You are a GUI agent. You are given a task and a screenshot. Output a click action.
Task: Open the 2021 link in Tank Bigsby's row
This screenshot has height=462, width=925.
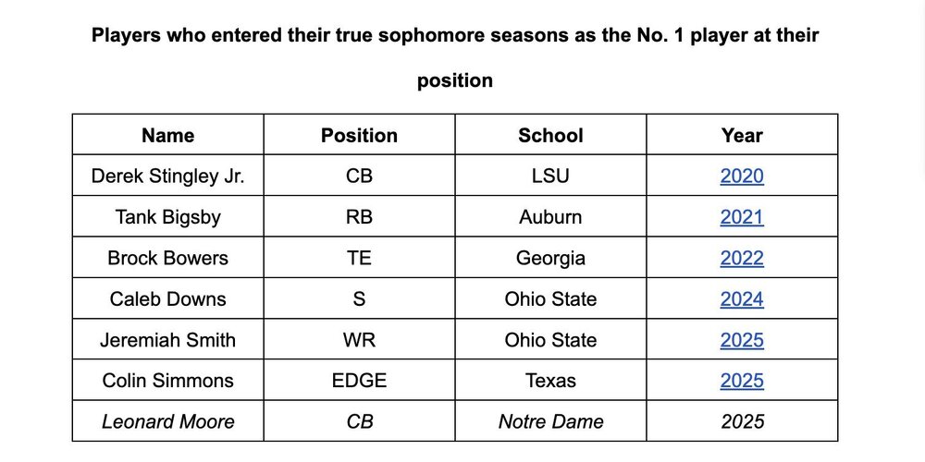pos(742,217)
